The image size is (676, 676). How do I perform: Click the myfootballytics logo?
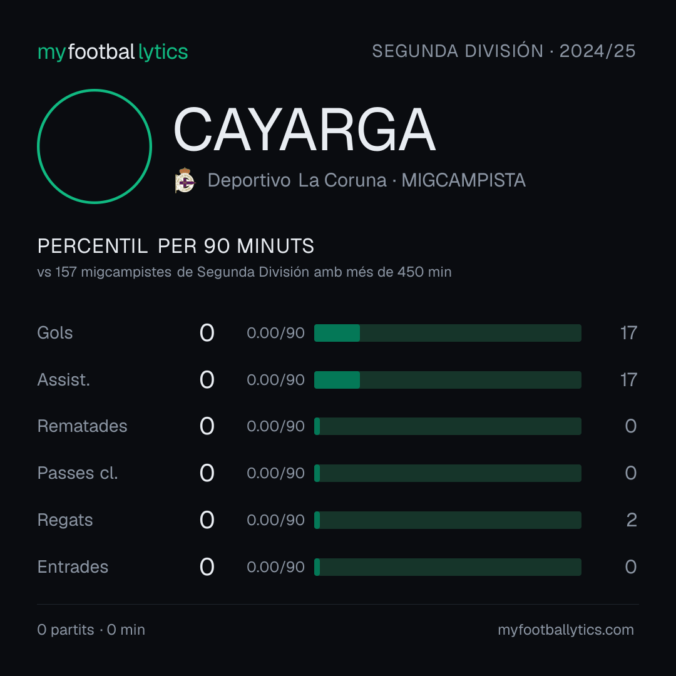coord(113,52)
